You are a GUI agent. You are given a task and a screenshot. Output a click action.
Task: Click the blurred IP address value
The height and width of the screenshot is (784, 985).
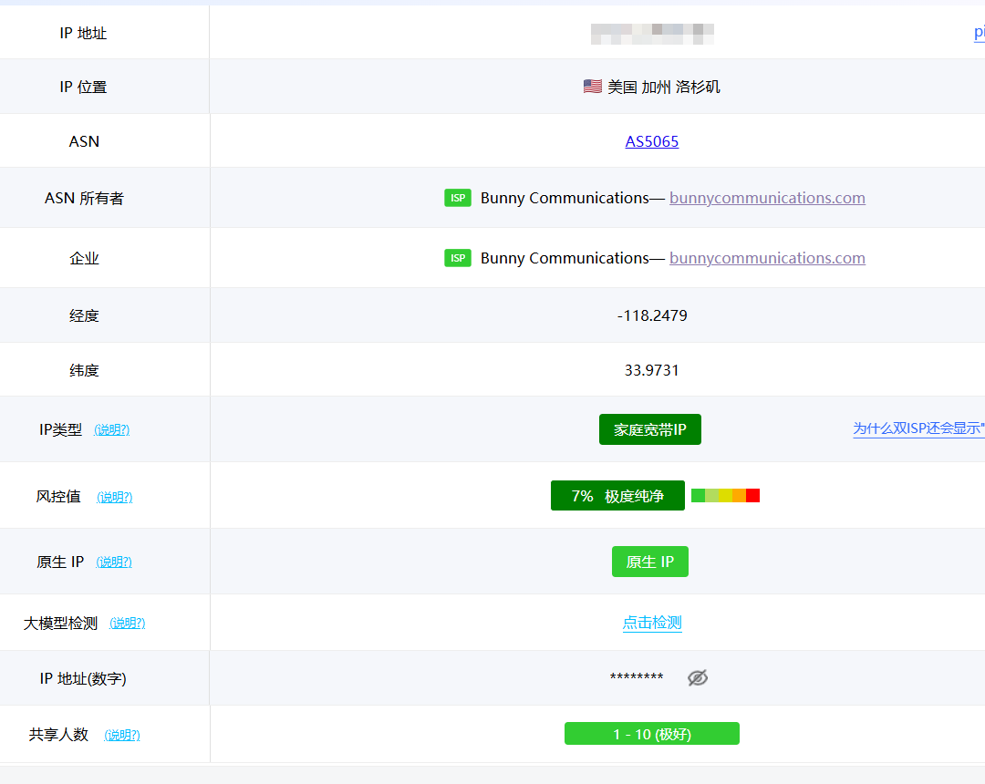coord(652,34)
